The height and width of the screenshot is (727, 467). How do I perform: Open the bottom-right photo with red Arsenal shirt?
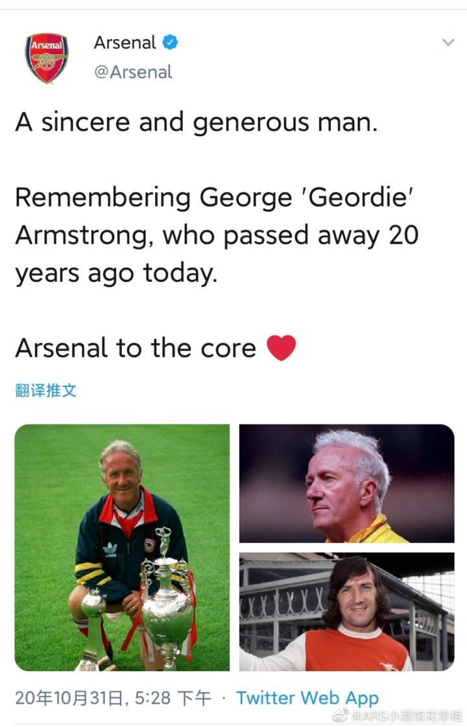pyautogui.click(x=346, y=612)
